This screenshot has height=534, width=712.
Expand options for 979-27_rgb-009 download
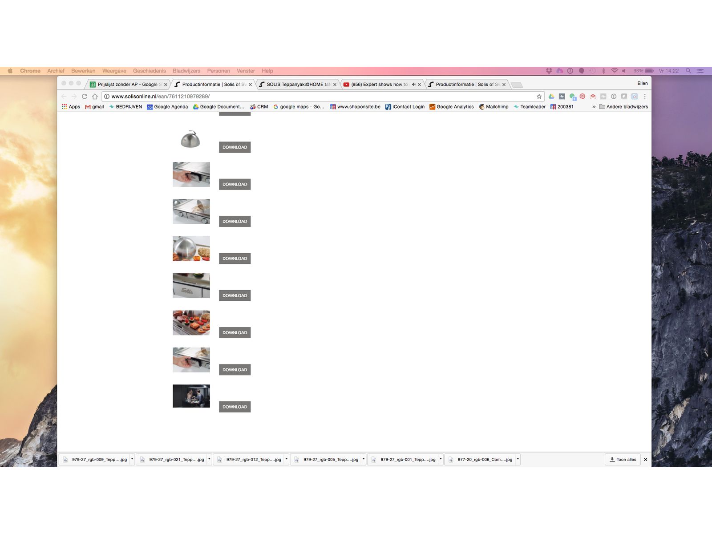pyautogui.click(x=132, y=459)
